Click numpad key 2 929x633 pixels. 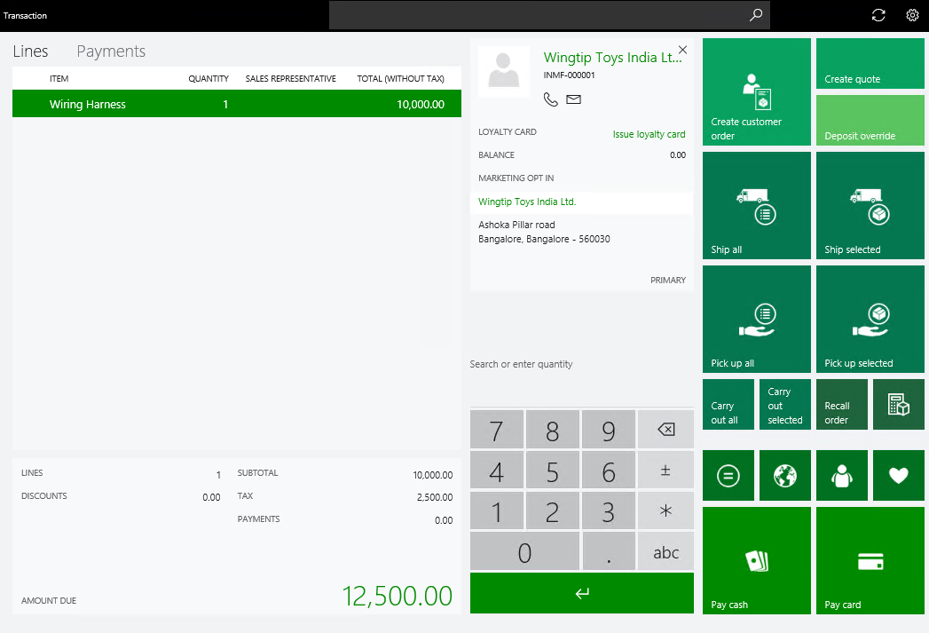[552, 510]
